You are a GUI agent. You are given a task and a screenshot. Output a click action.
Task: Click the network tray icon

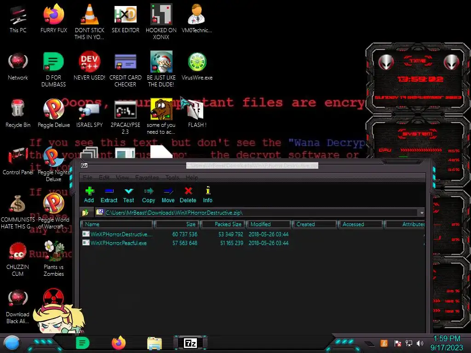coord(409,343)
